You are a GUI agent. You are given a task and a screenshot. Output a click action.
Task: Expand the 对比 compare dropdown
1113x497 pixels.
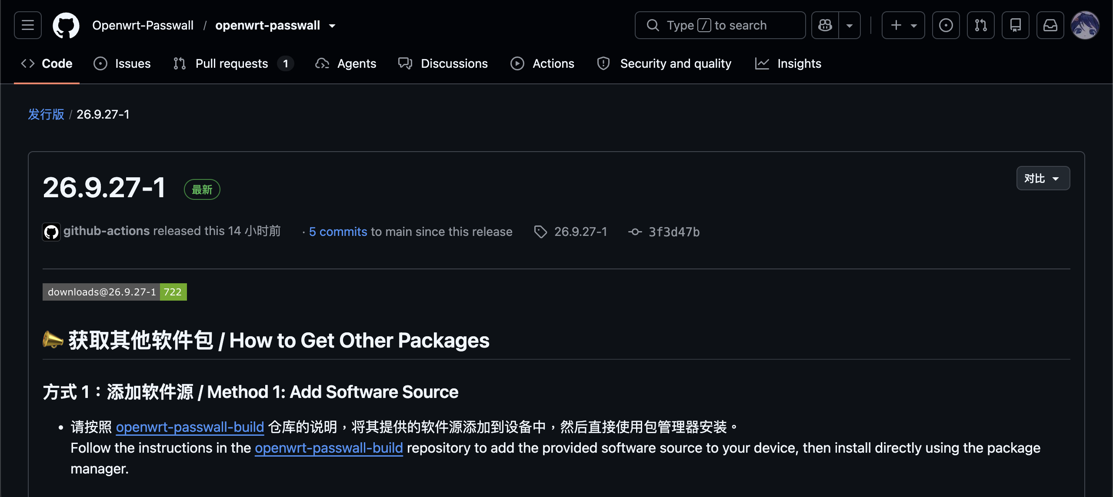[1043, 178]
